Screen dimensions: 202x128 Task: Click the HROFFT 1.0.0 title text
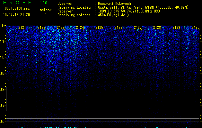[x=25, y=3]
